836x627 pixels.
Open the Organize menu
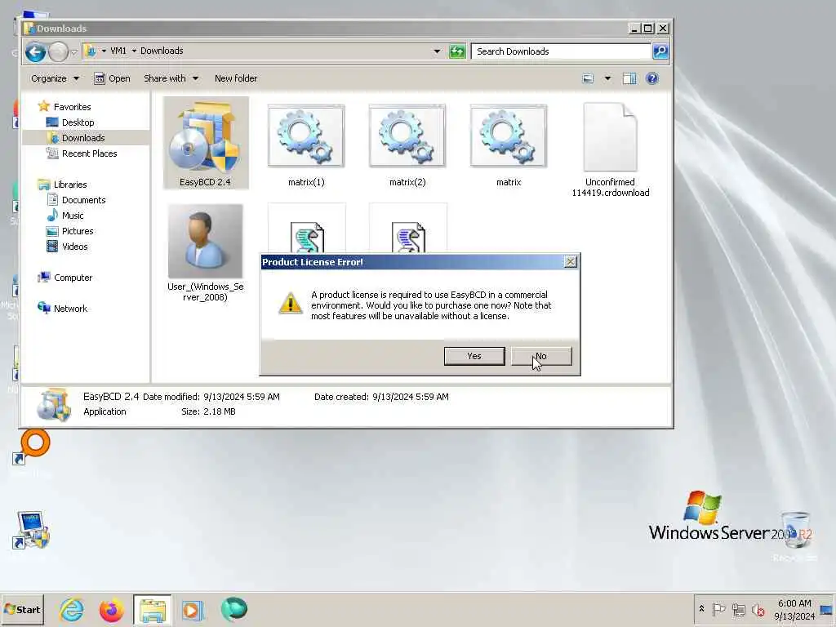(55, 78)
